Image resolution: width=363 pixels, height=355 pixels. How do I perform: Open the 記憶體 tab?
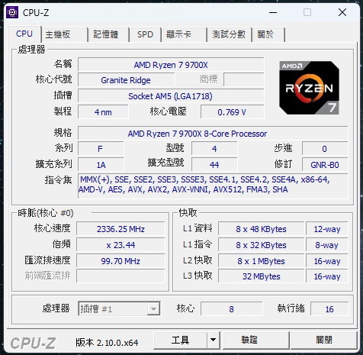(x=108, y=34)
